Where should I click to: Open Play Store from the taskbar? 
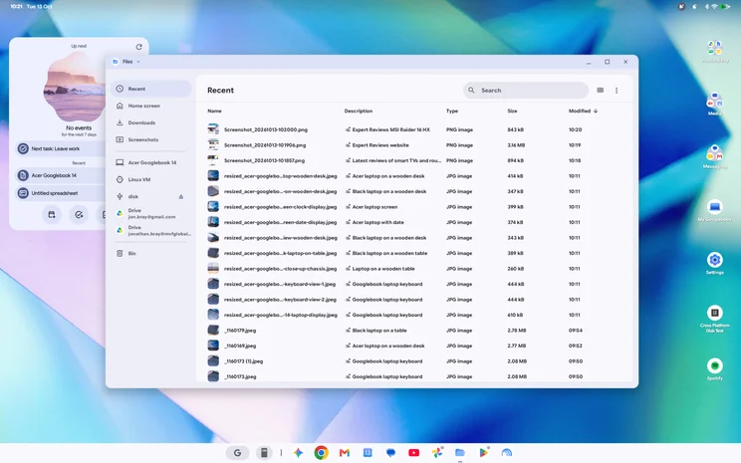pos(483,453)
